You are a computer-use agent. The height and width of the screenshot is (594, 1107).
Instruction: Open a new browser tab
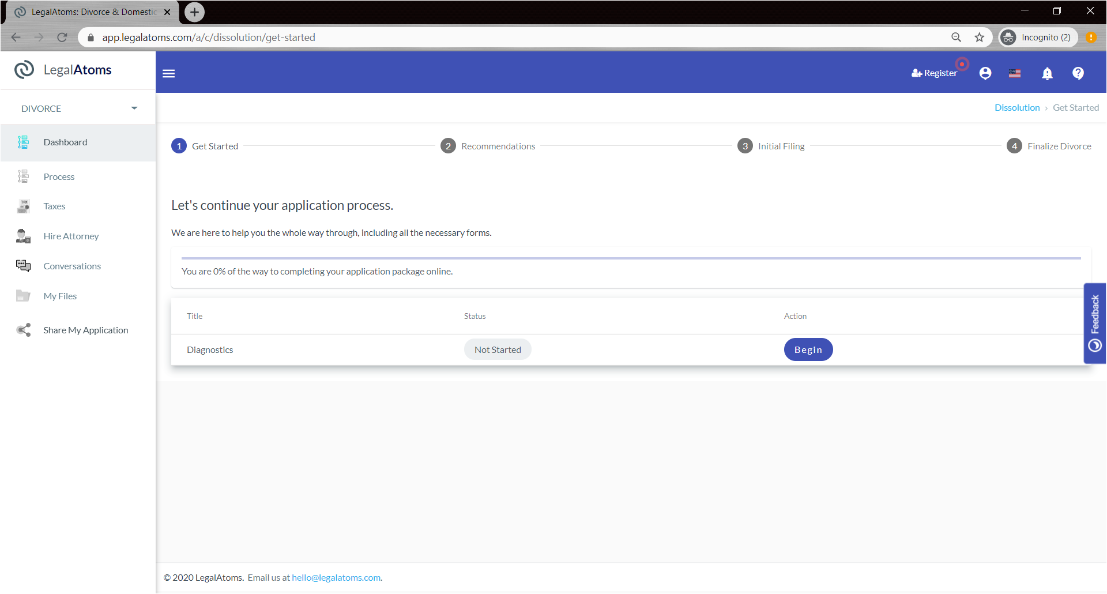[194, 12]
